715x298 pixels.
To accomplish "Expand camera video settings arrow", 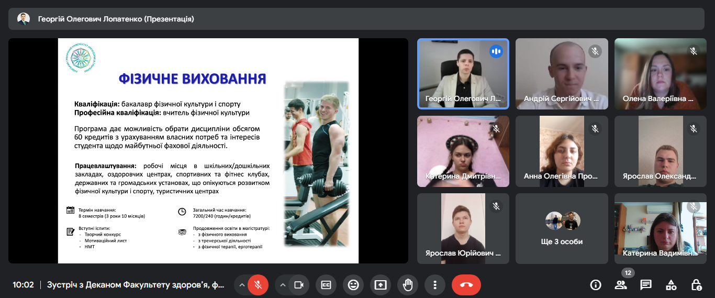I will coord(283,285).
